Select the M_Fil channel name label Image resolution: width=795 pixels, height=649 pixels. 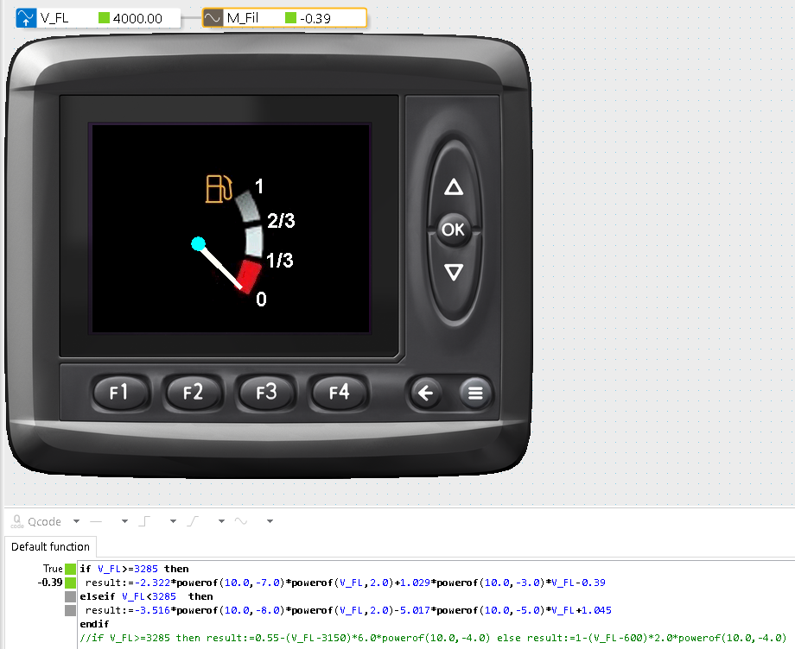tap(242, 18)
